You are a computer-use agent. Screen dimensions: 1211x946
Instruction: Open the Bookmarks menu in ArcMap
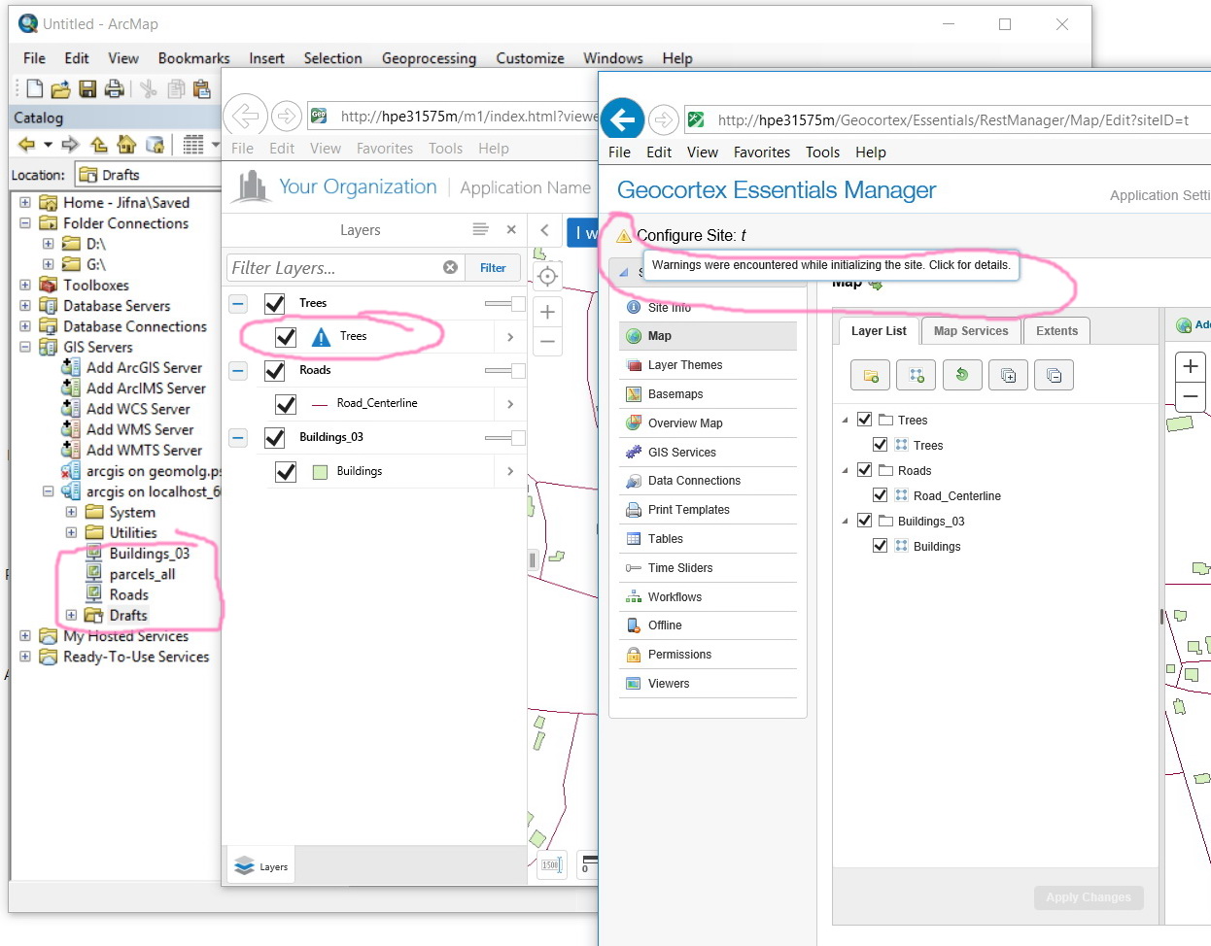tap(193, 58)
